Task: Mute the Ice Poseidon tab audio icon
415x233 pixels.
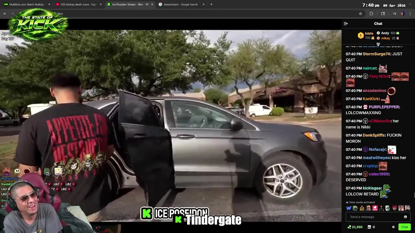Action: (147, 5)
